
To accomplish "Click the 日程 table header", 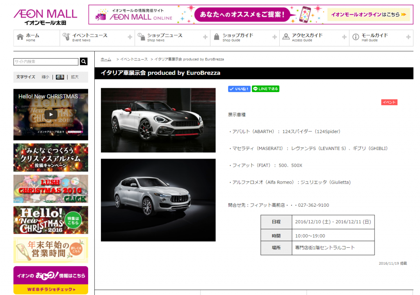I will pyautogui.click(x=276, y=222).
